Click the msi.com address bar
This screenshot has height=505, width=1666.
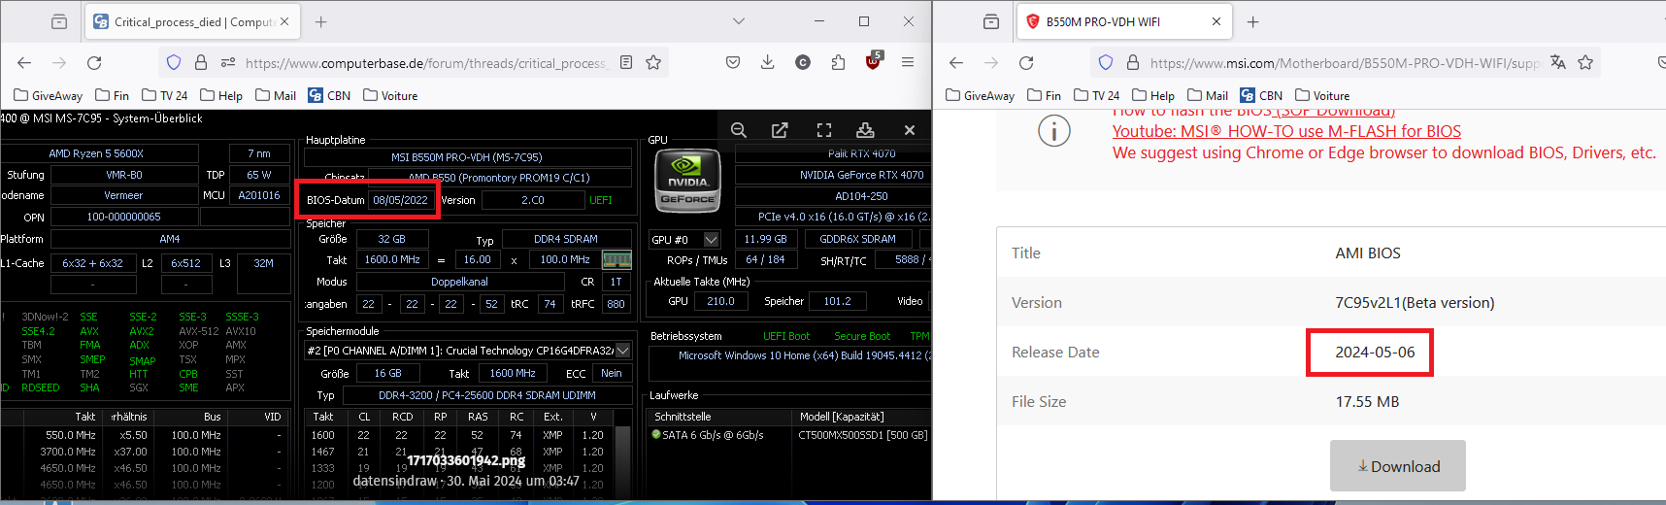(x=1345, y=62)
